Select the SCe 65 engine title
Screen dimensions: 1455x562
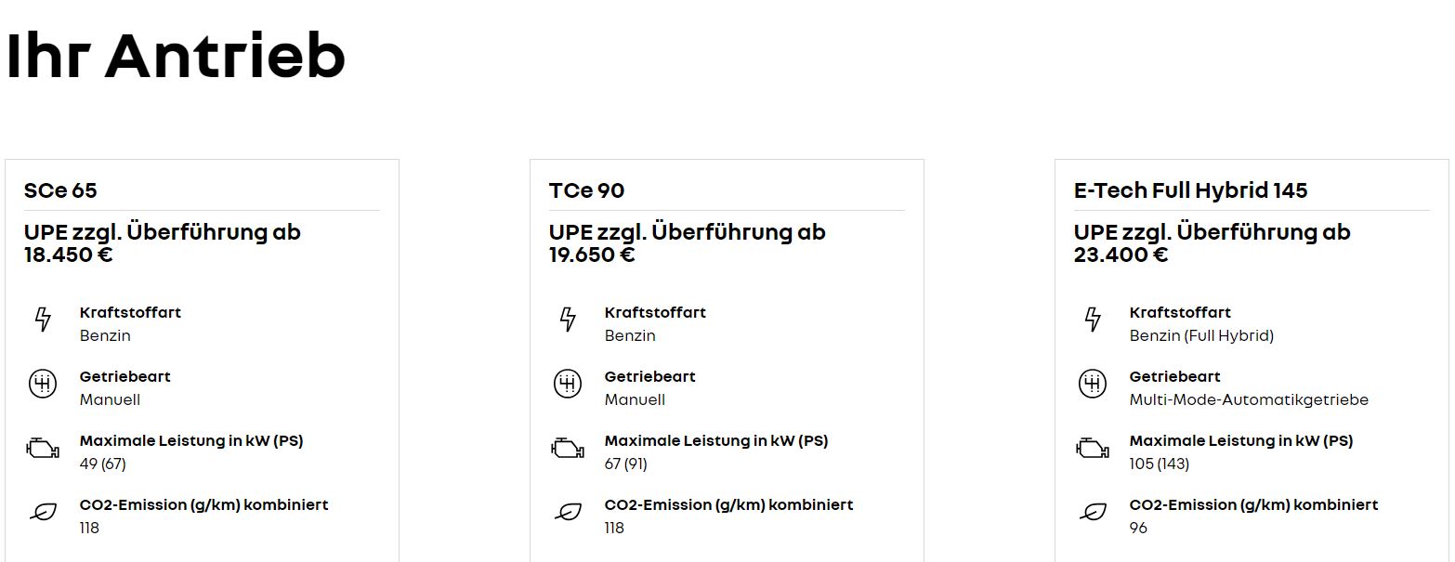click(60, 190)
